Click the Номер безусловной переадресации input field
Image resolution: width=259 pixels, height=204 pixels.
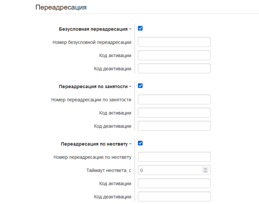tap(174, 42)
